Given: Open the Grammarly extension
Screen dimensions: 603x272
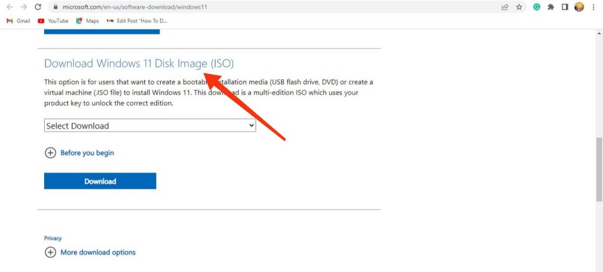Looking at the screenshot, I should pos(536,7).
